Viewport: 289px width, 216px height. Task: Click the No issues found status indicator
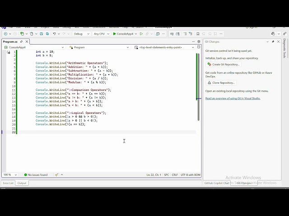point(36,175)
